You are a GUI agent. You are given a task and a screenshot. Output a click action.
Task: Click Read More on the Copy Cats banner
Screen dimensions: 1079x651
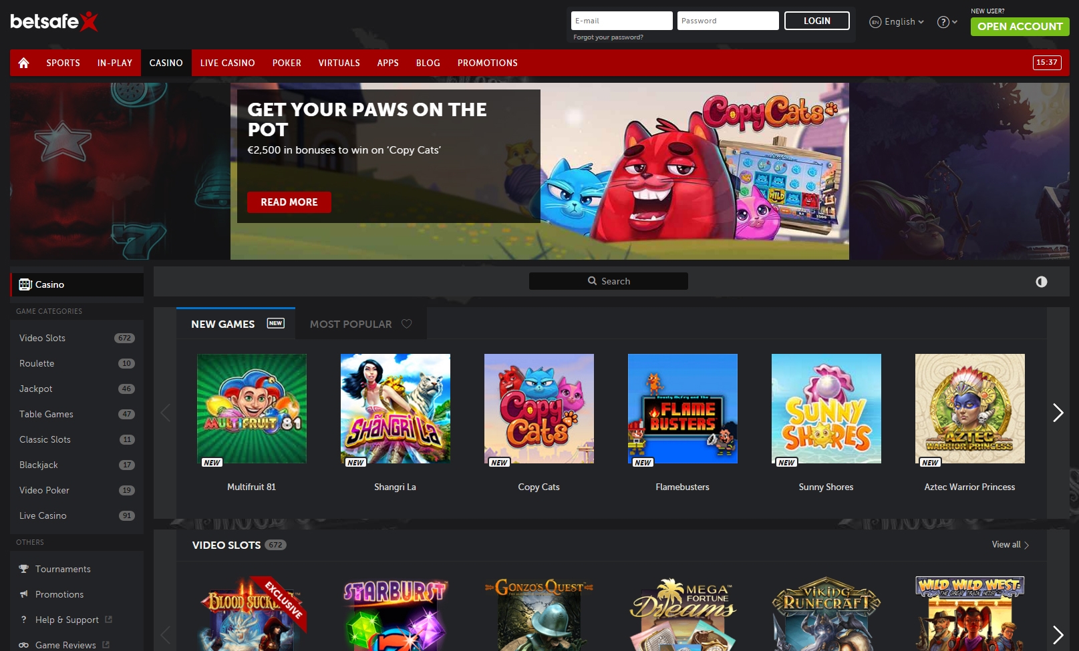pyautogui.click(x=289, y=202)
